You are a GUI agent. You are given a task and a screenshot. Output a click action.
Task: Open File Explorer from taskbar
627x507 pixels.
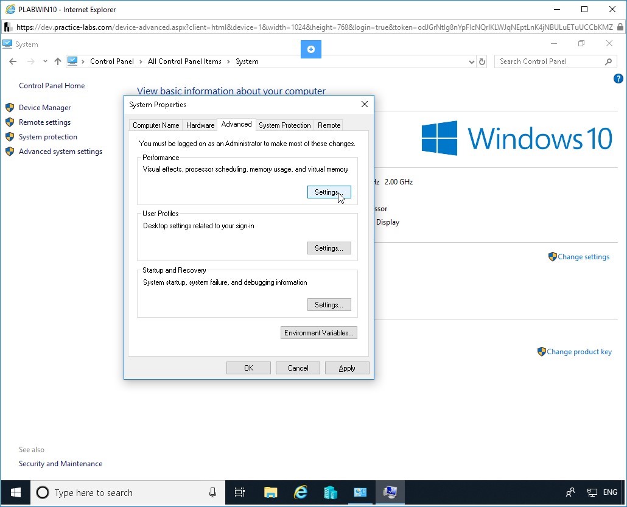click(271, 492)
